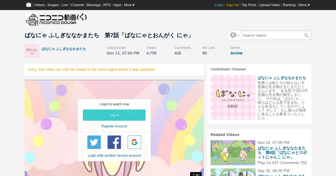Click the small uploader avatar thumbnail
This screenshot has height=176, width=336.
(x=32, y=51)
